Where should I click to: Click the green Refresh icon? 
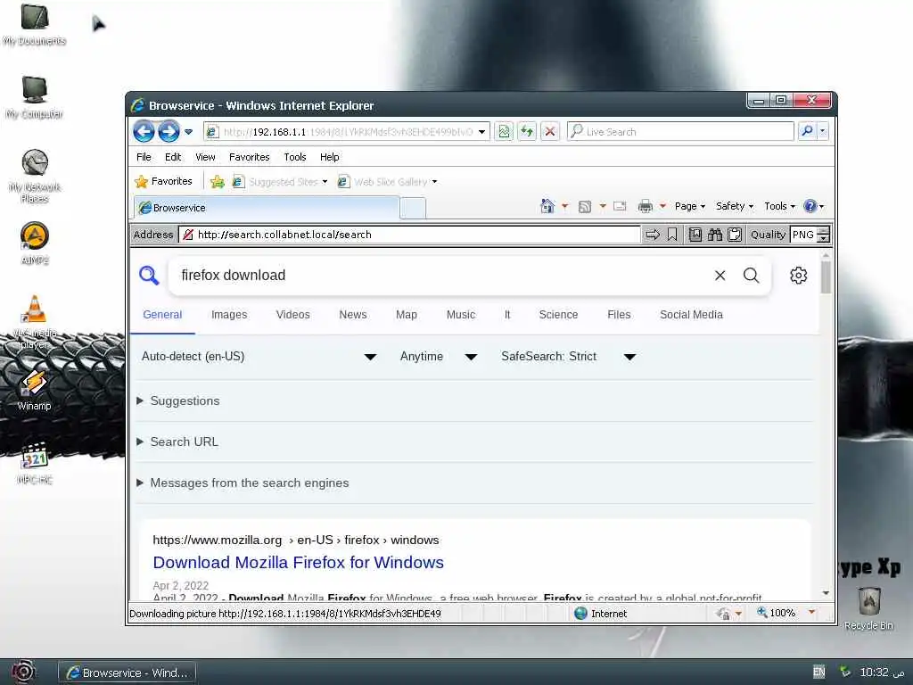527,132
